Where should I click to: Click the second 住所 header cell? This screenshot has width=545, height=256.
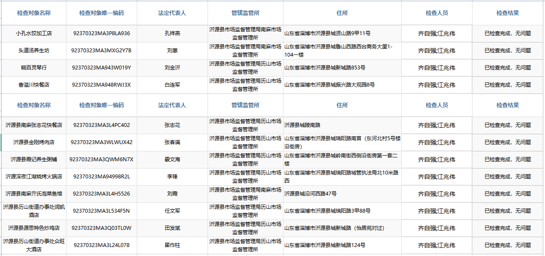point(342,105)
